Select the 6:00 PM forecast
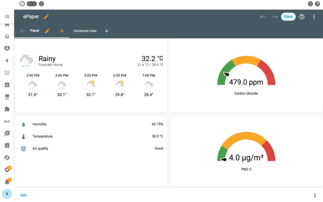323x202 pixels. point(120,85)
